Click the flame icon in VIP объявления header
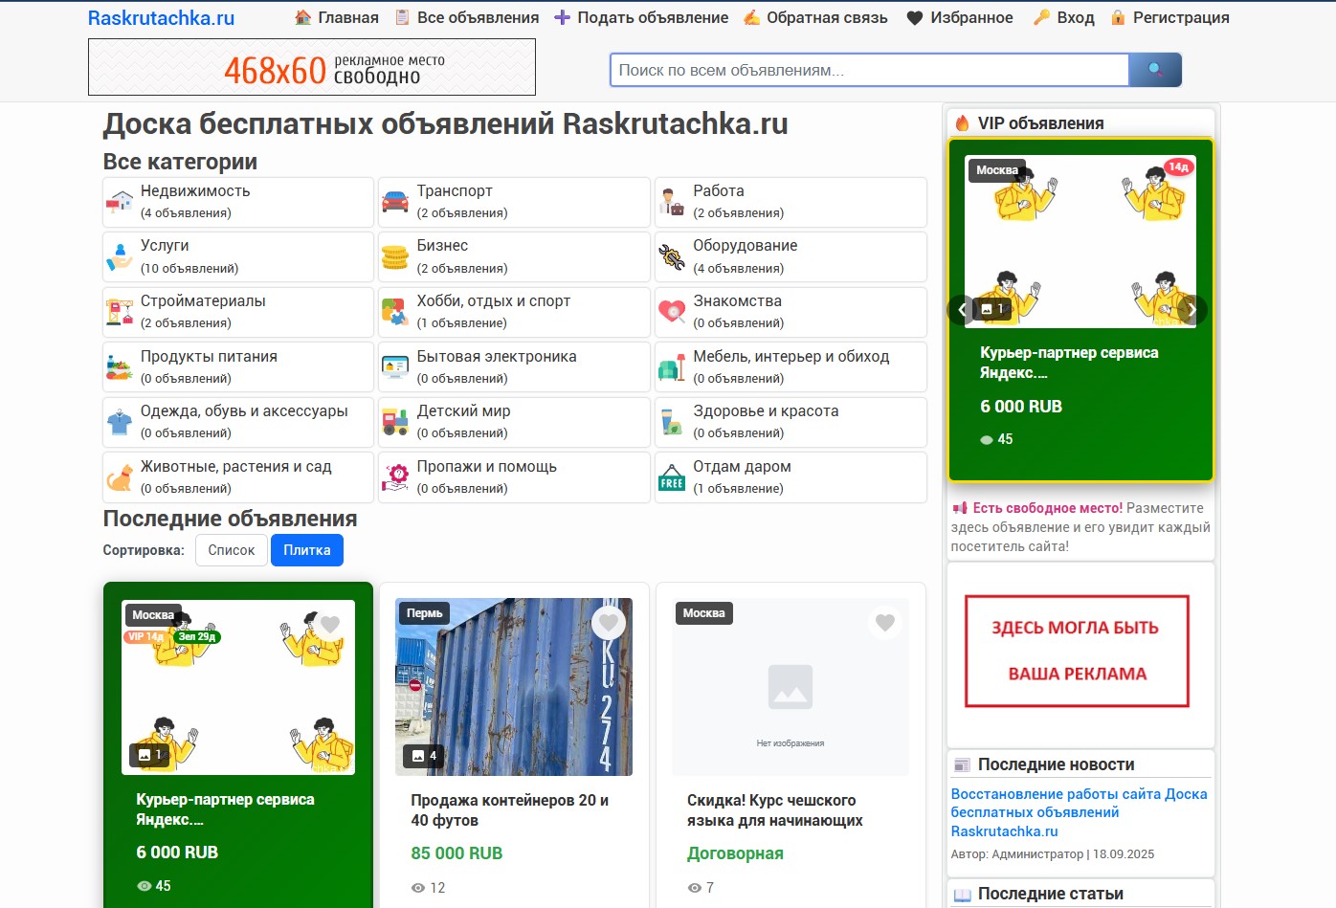 (x=962, y=122)
